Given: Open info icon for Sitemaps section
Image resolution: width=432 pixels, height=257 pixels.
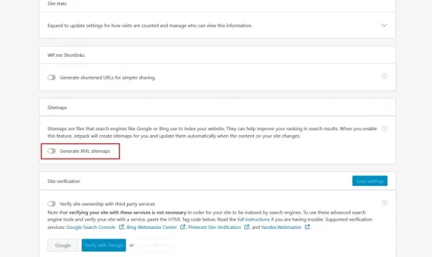Looking at the screenshot, I should click(384, 129).
